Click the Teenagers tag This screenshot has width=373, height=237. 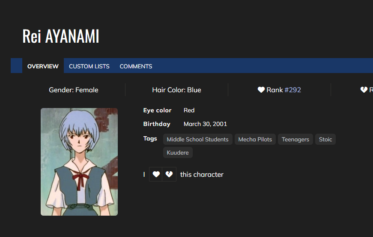(295, 139)
